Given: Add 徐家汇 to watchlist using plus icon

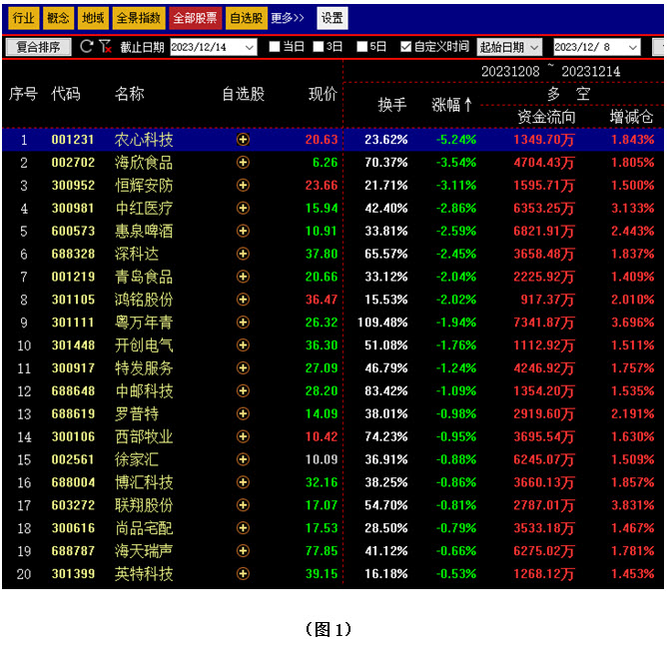Looking at the screenshot, I should 243,459.
